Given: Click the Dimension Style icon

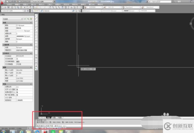Looking at the screenshot, I should 104,7.
